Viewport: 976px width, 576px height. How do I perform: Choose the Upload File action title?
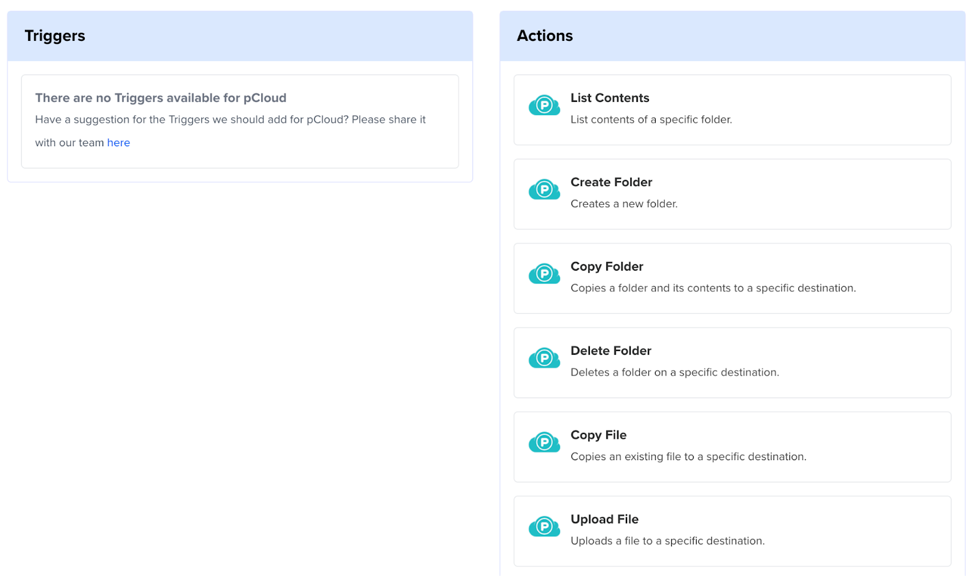point(604,519)
